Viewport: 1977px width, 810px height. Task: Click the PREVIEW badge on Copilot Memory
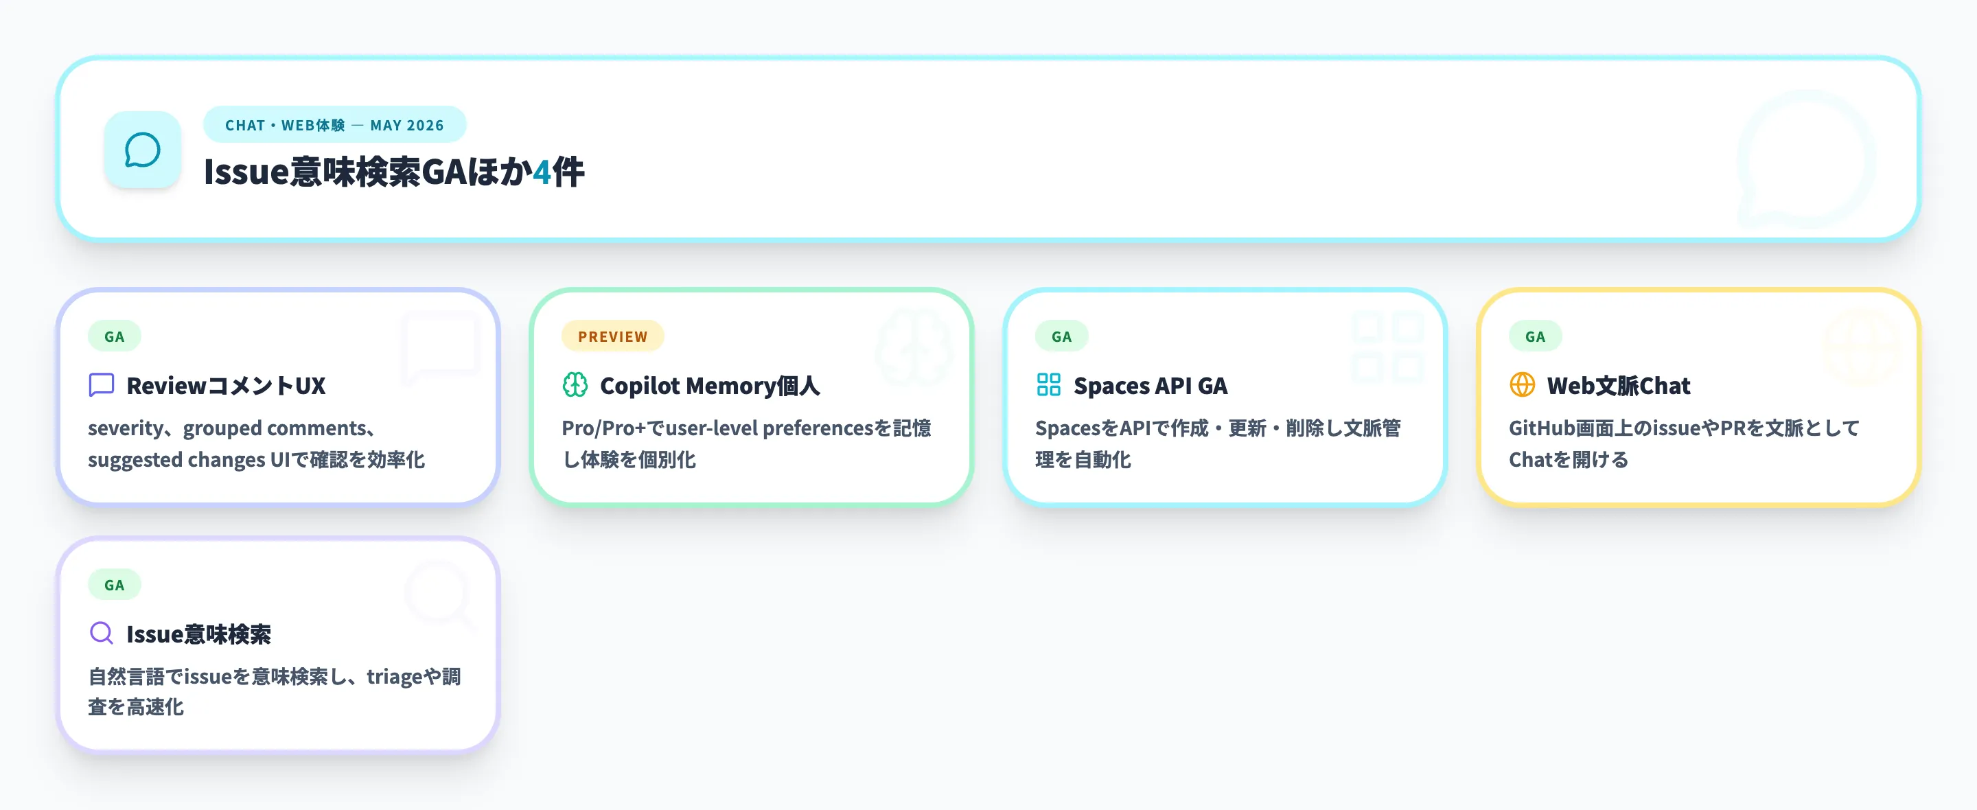(612, 336)
